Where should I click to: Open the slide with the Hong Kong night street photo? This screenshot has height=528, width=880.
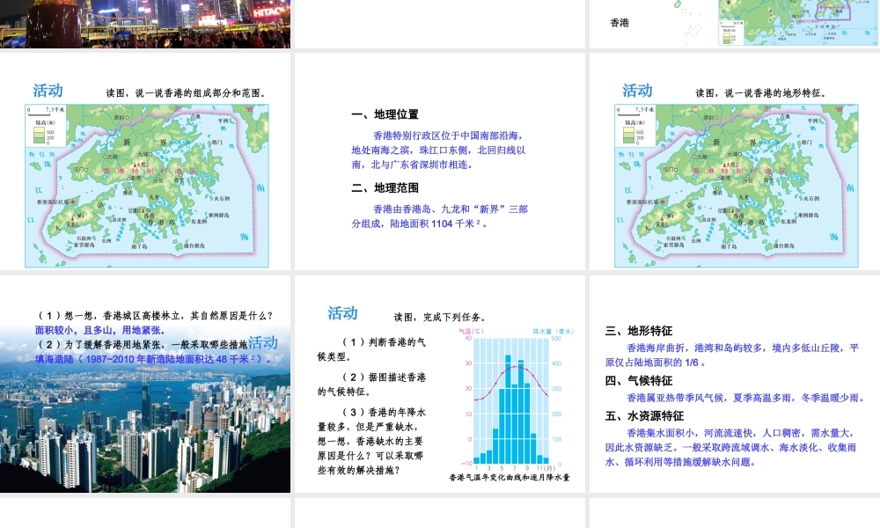coord(145,24)
